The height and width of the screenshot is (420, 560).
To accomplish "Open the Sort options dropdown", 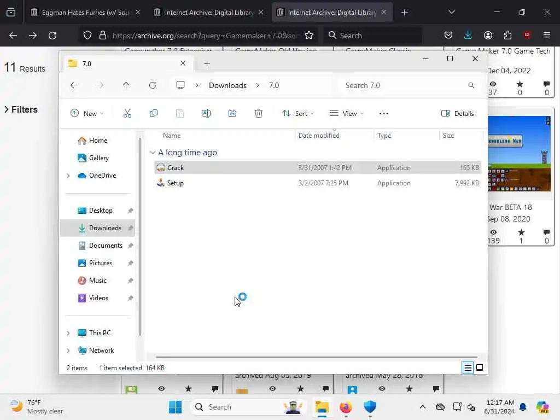I will (298, 114).
